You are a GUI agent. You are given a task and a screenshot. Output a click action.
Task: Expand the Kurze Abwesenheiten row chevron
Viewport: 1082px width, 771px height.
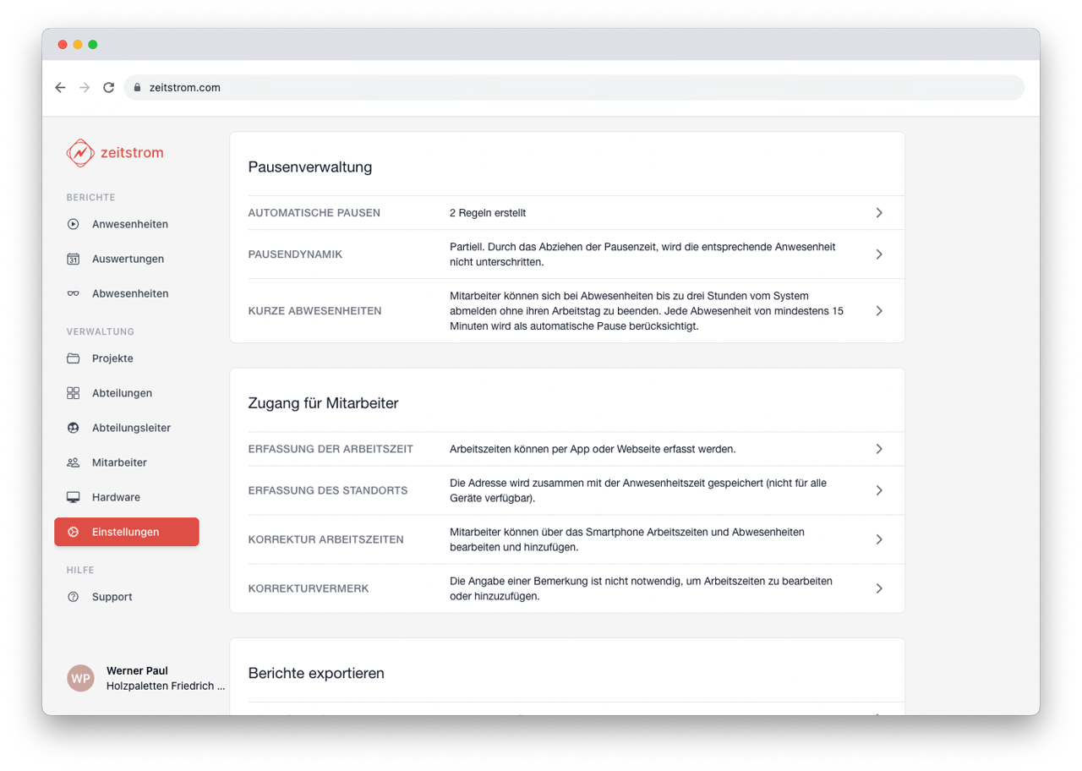point(879,311)
